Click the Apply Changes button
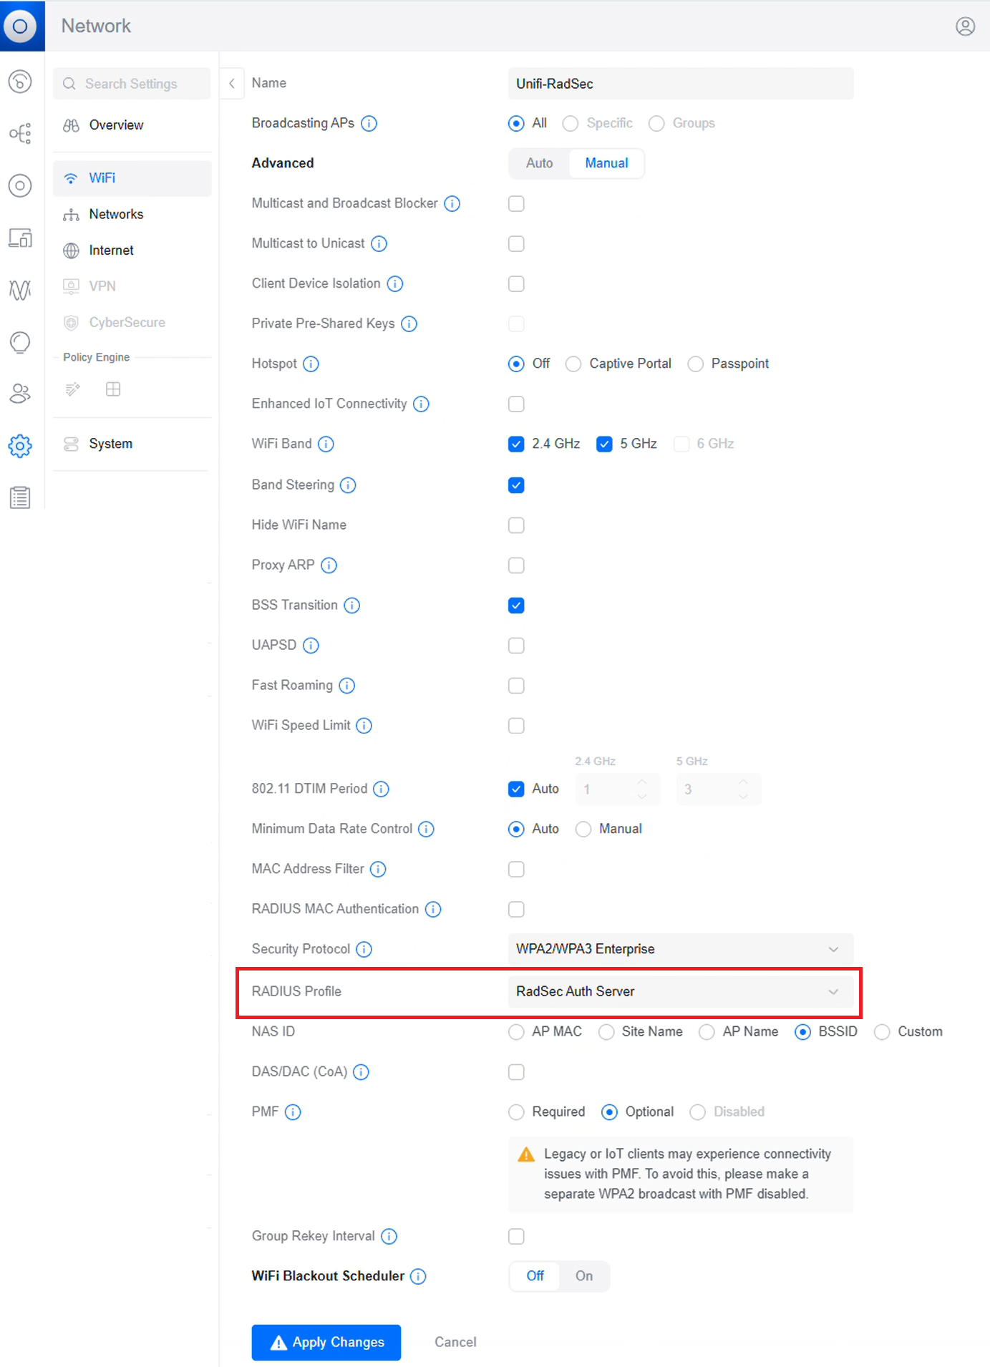Image resolution: width=990 pixels, height=1367 pixels. 326,1342
